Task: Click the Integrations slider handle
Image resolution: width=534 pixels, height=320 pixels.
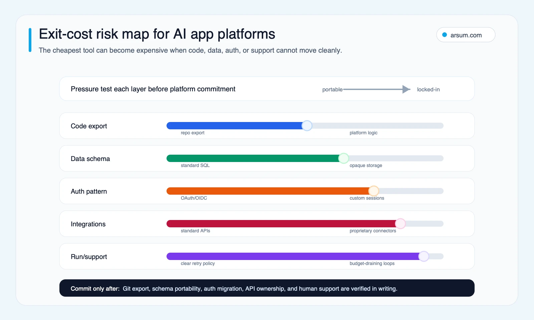Action: [400, 224]
